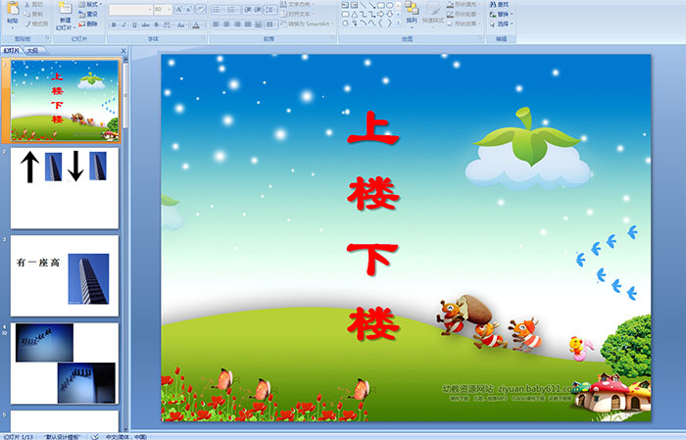Viewport: 686px width, 440px height.
Task: Toggle strikethrough (abc) formatting
Action: (145, 24)
